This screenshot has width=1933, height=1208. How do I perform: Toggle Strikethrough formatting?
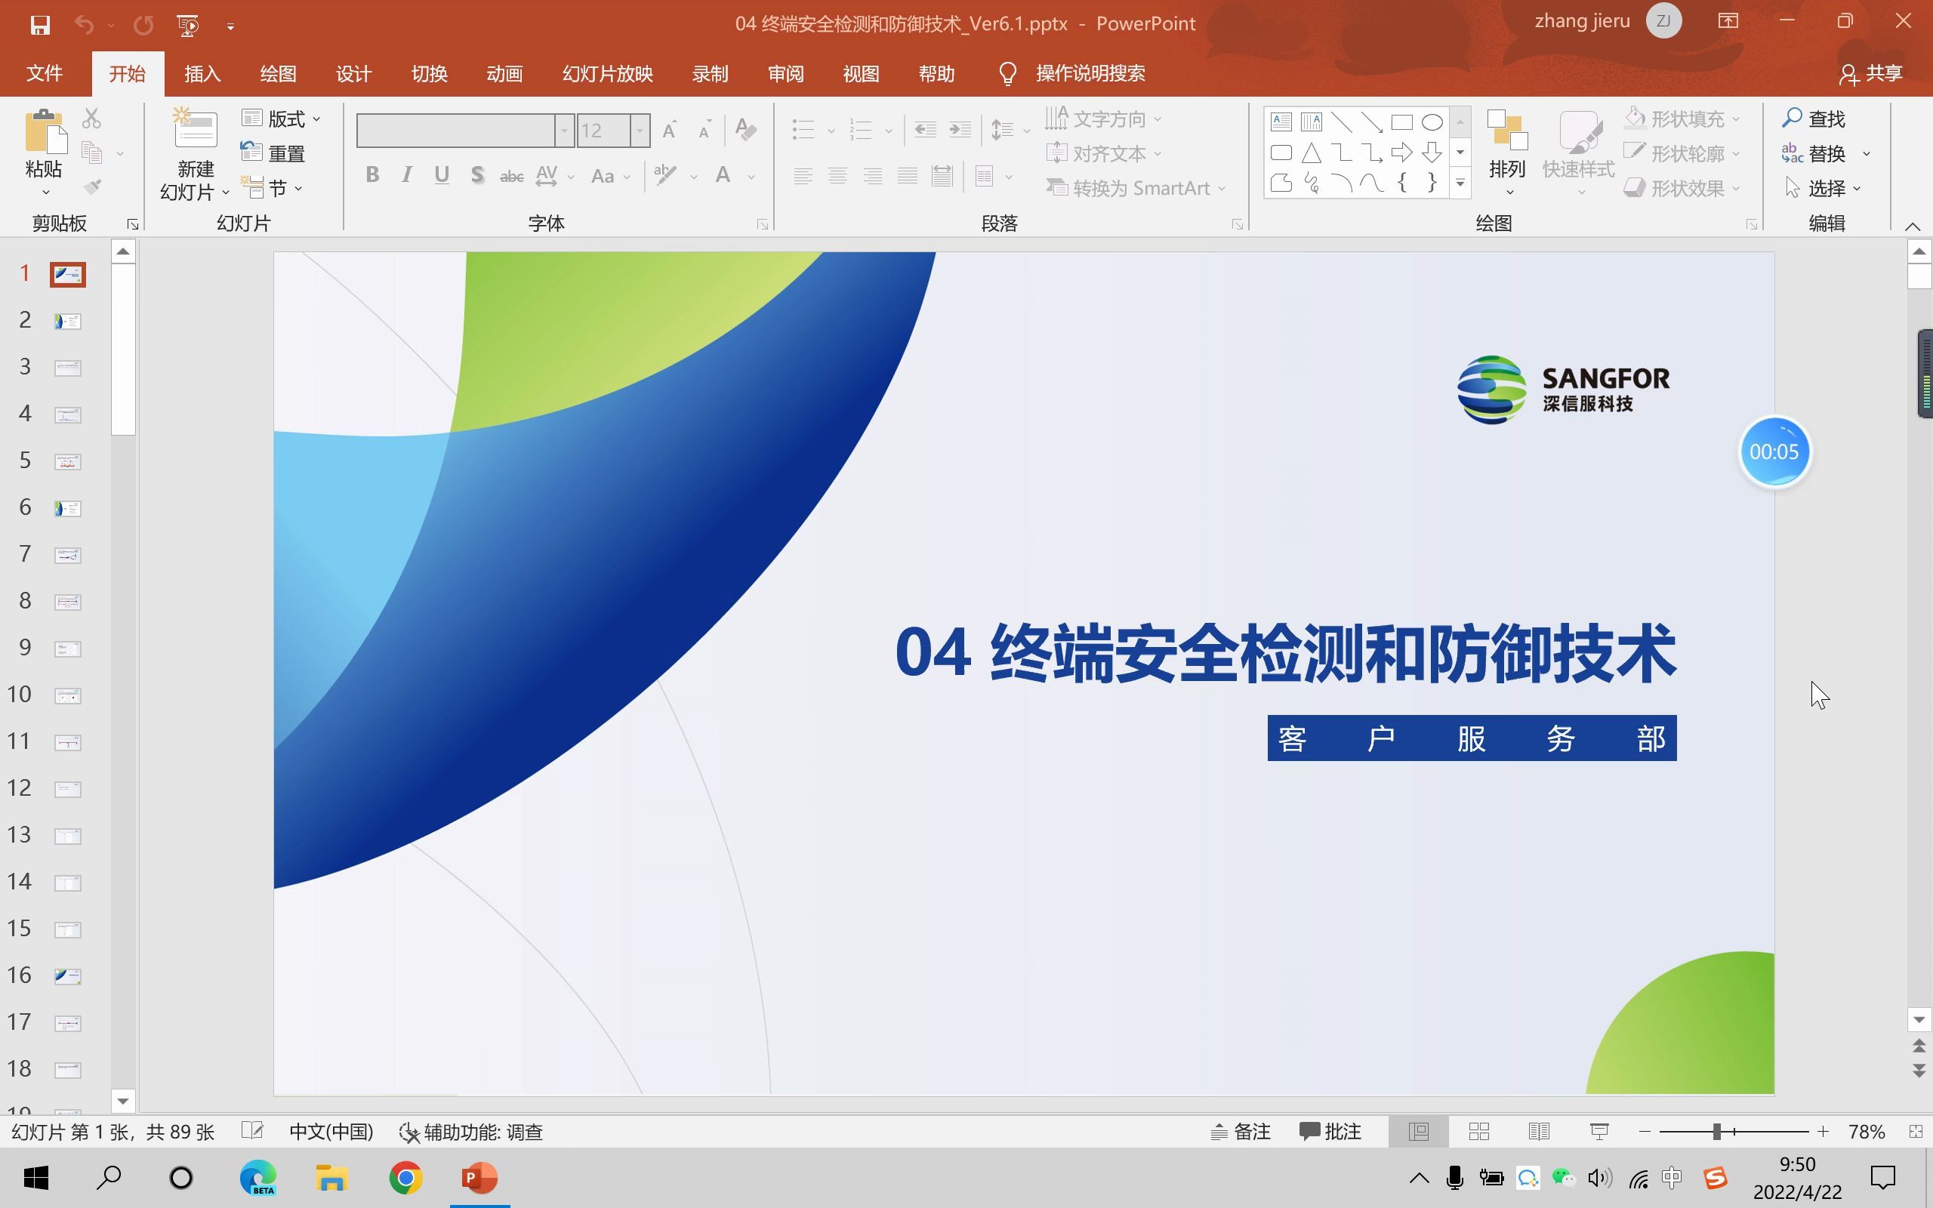click(511, 176)
